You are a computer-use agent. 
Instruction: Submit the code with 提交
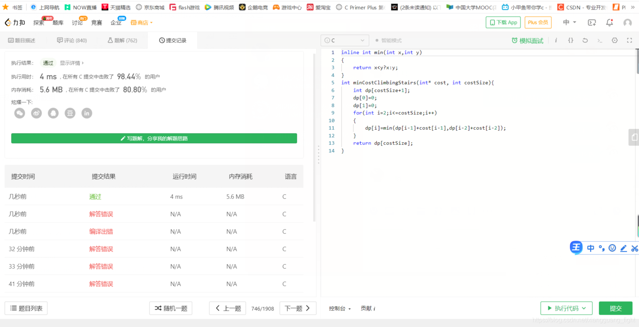click(x=616, y=308)
